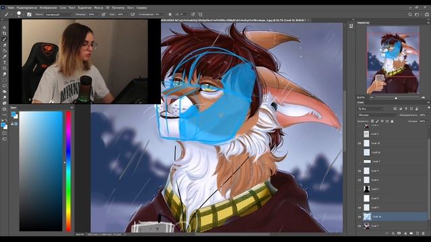Filter layers by adjustment layer icon

coord(401,109)
